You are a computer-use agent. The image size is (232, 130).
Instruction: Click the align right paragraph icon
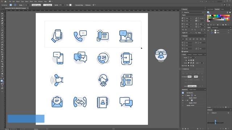[190, 39]
